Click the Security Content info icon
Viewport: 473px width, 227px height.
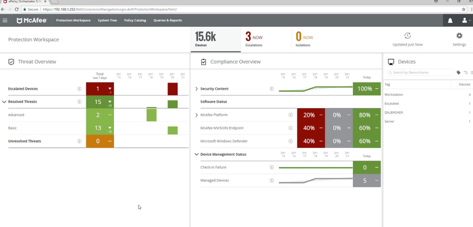click(x=272, y=89)
